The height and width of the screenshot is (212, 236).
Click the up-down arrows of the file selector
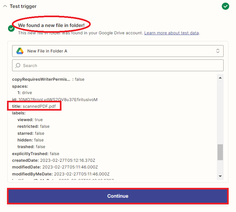pos(218,51)
